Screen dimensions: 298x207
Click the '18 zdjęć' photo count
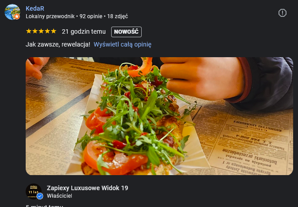pos(117,16)
